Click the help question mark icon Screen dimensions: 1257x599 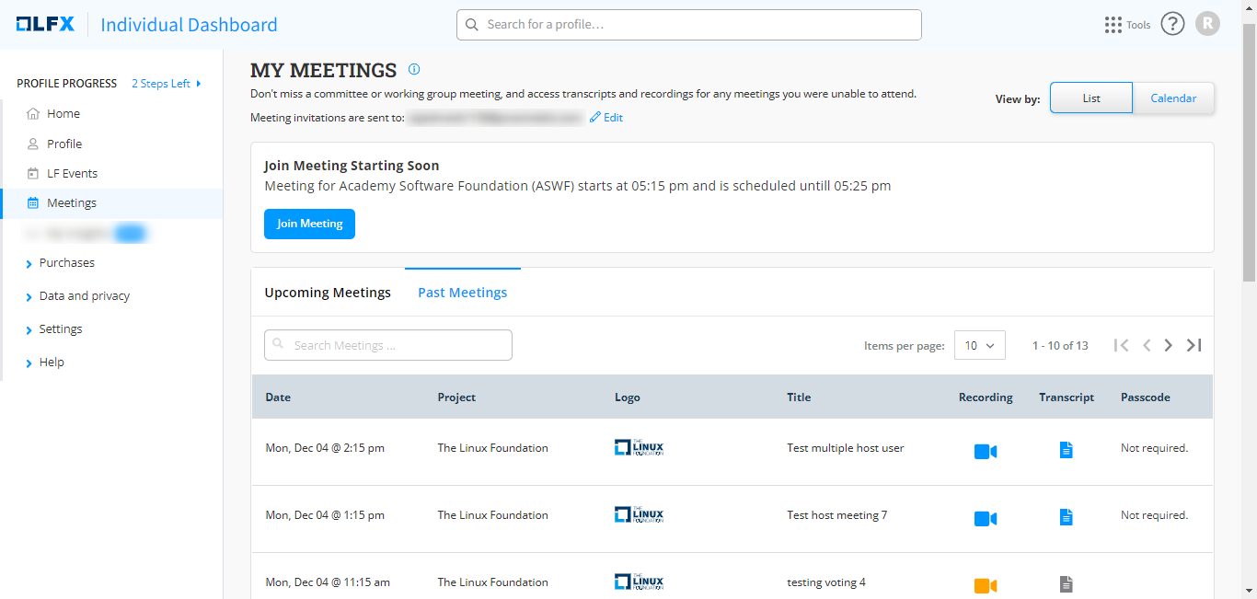click(1172, 25)
